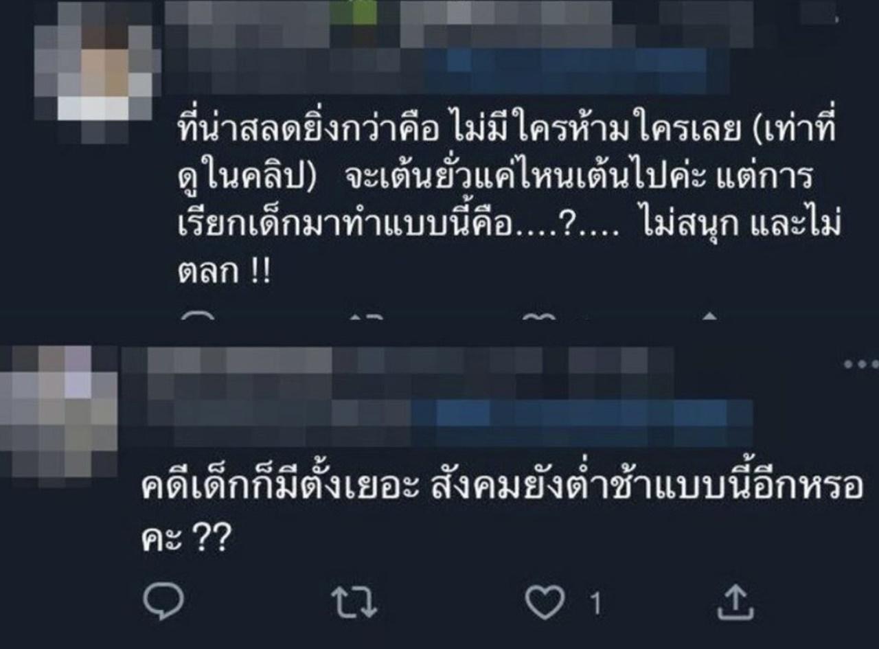The height and width of the screenshot is (649, 879).
Task: Like the bottom tweet with the heart icon
Action: [x=545, y=603]
